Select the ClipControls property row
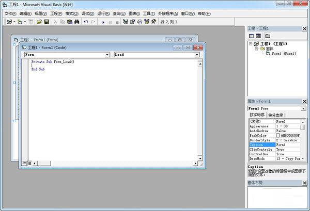Viewport: 310px width, 211px height. (275, 150)
